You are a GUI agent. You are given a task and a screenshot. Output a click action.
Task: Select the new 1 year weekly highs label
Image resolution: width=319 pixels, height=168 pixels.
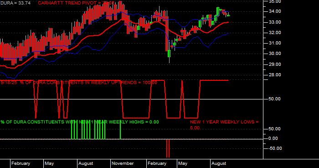tap(80, 122)
